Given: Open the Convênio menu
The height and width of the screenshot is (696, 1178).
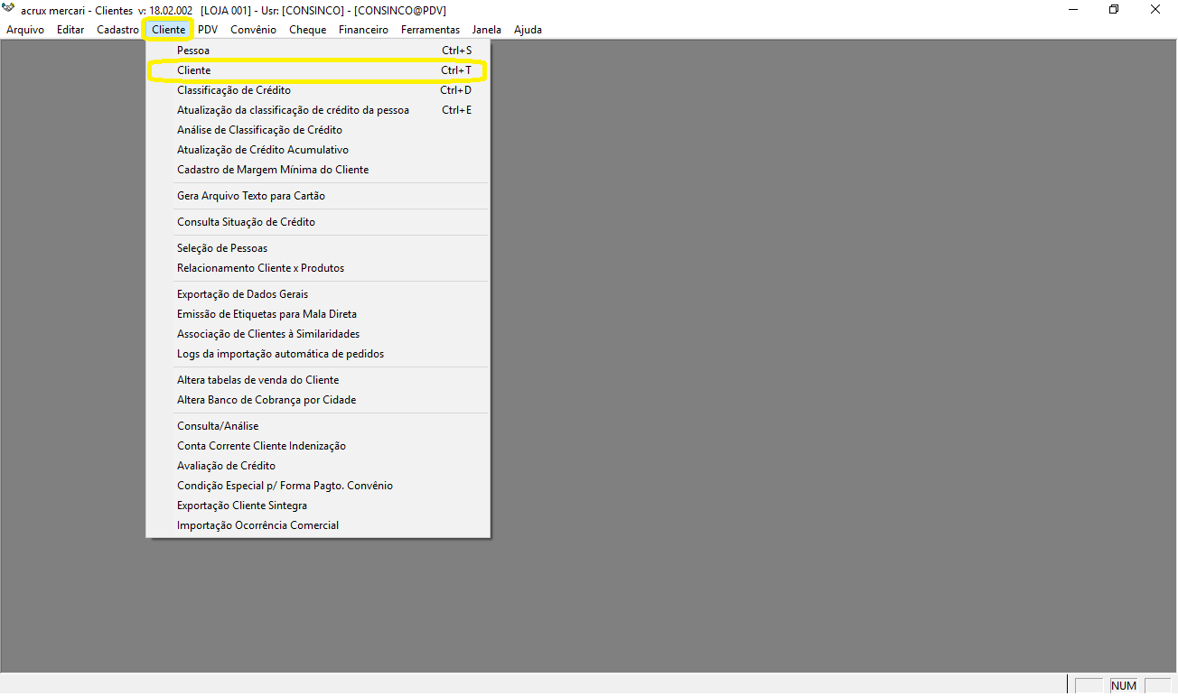Looking at the screenshot, I should tap(253, 30).
